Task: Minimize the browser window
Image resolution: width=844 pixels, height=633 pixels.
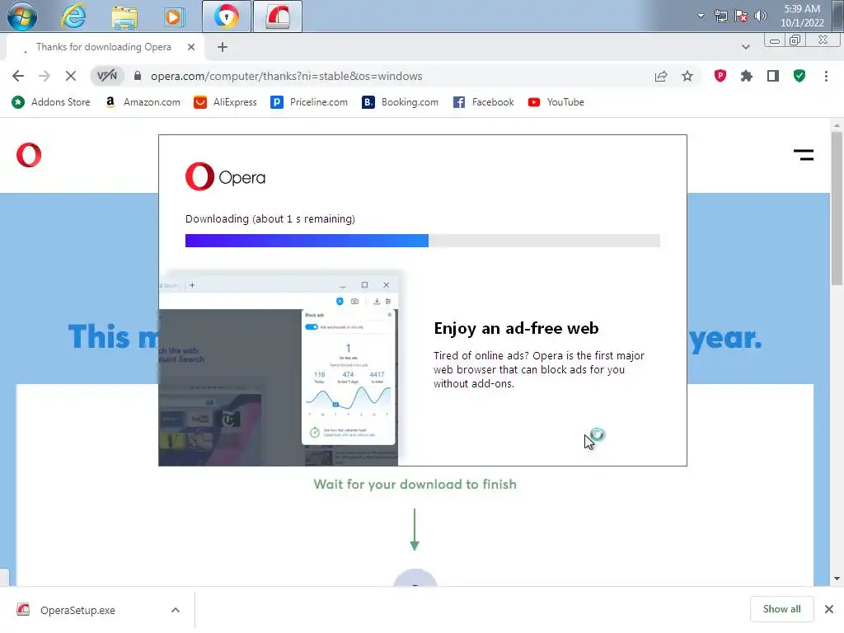Action: [775, 41]
